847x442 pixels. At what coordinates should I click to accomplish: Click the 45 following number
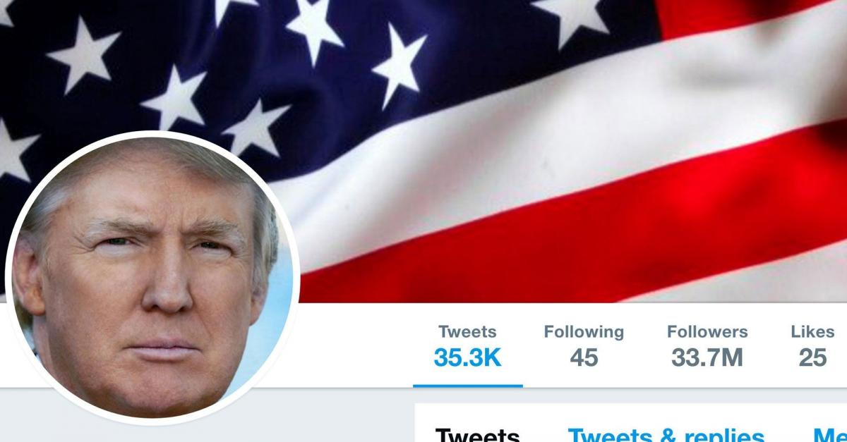coord(584,357)
